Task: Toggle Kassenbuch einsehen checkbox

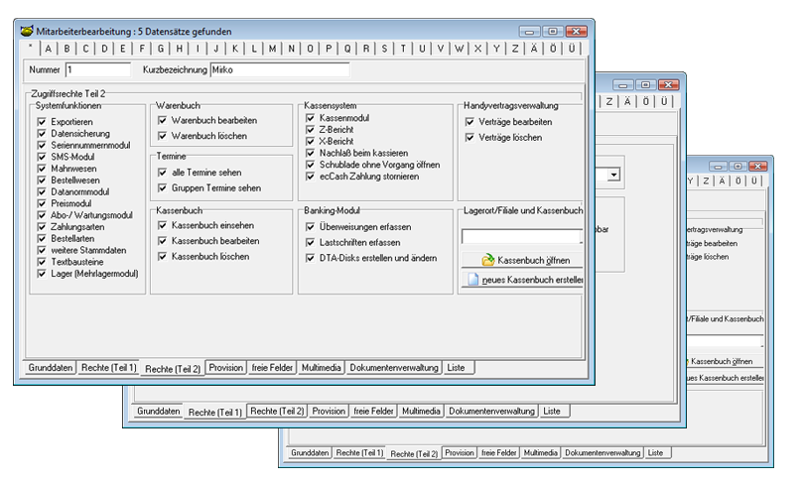Action: 163,225
